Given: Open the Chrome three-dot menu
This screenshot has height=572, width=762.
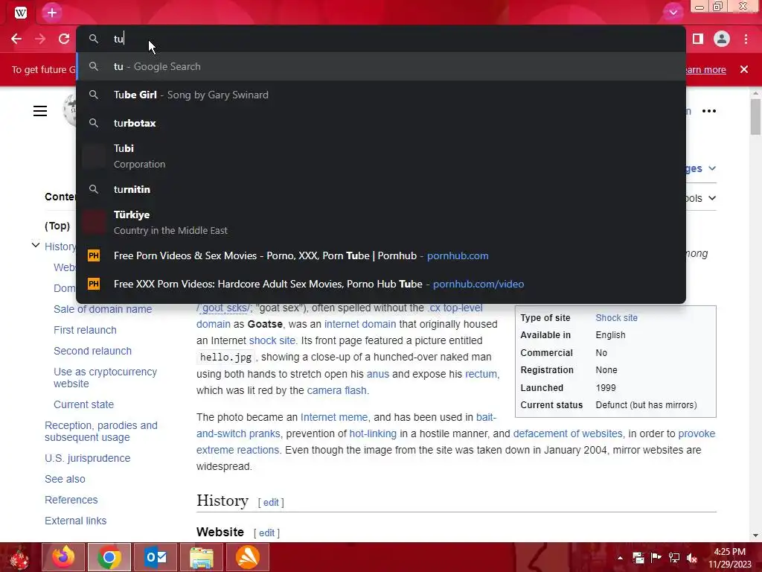Looking at the screenshot, I should [746, 39].
